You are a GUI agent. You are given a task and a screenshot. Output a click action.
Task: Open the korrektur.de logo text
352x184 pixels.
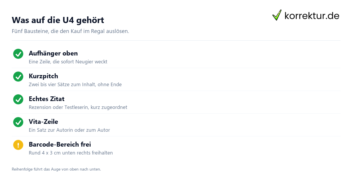click(312, 16)
